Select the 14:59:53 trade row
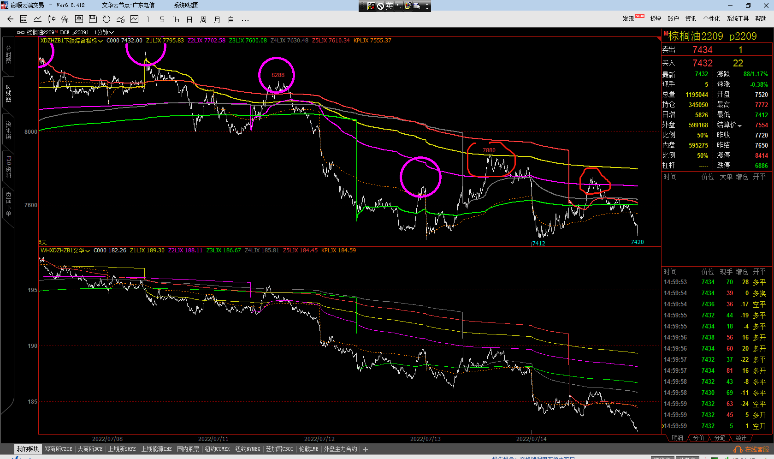The width and height of the screenshot is (774, 459). pyautogui.click(x=714, y=282)
